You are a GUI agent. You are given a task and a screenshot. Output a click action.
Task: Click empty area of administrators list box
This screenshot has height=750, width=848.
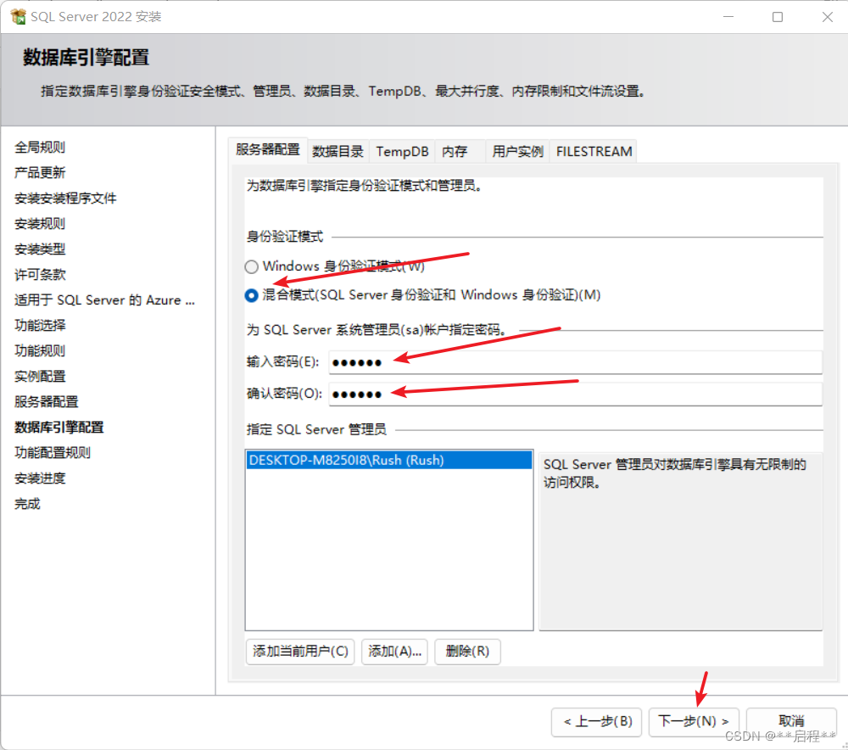pos(389,549)
